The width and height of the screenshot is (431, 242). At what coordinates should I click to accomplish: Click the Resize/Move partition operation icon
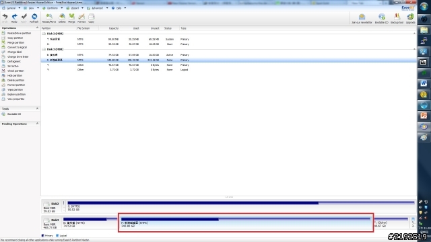[x=3, y=33]
